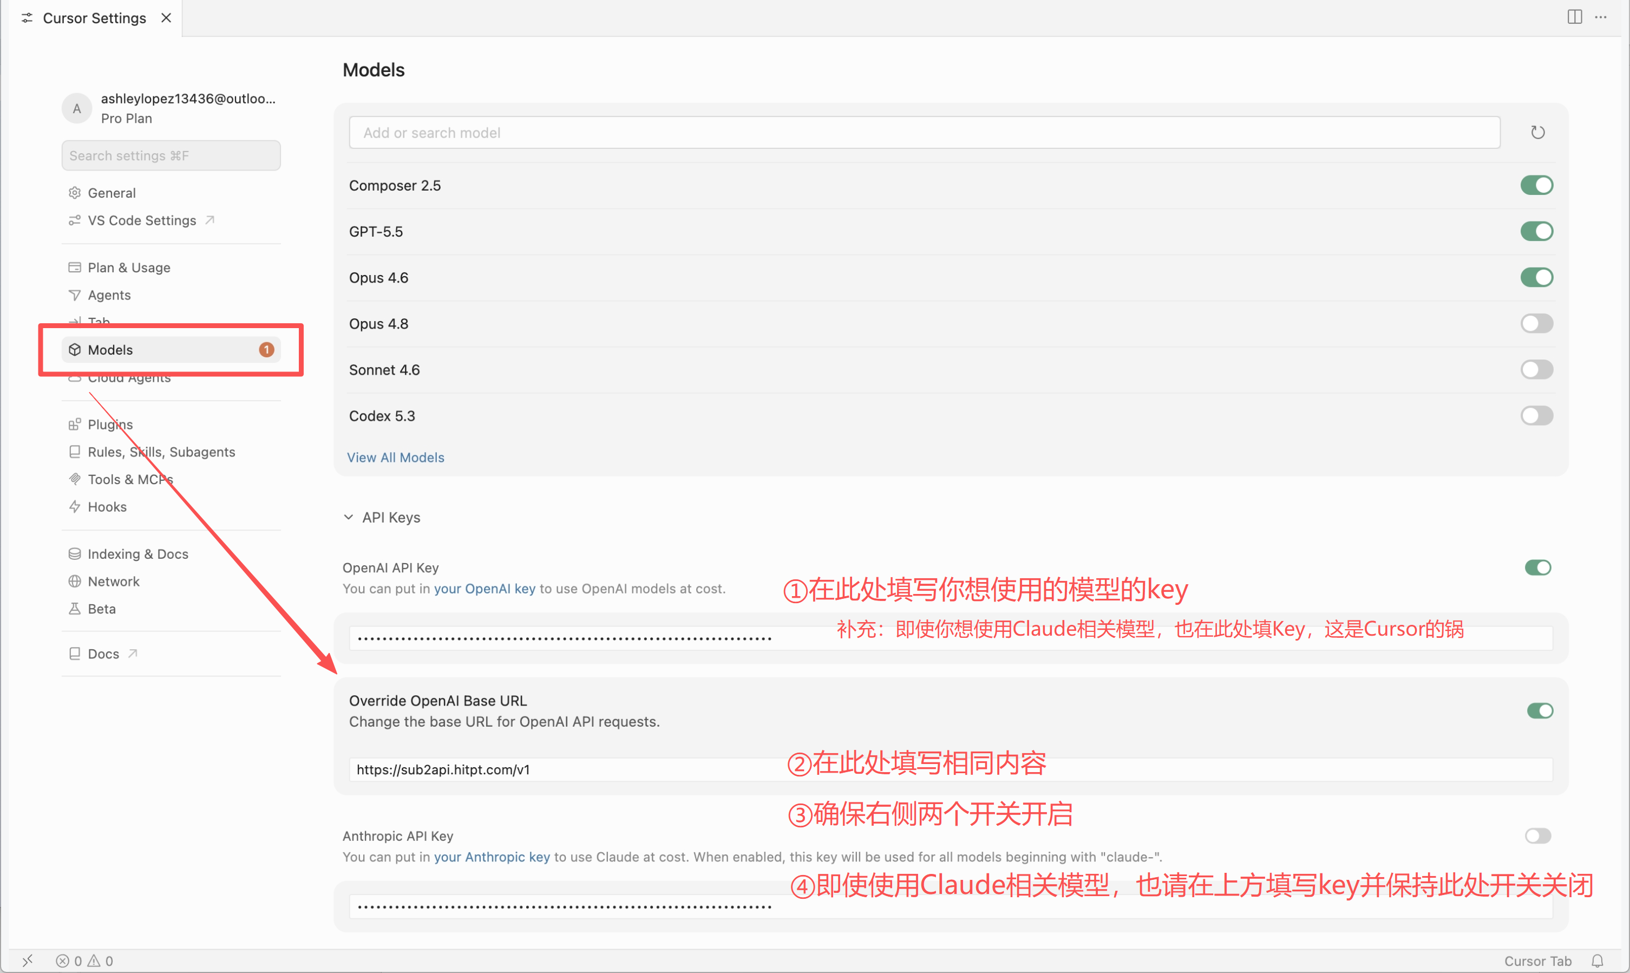Image resolution: width=1630 pixels, height=973 pixels.
Task: Turn off the GPT-5.5 model switch
Action: click(1536, 231)
